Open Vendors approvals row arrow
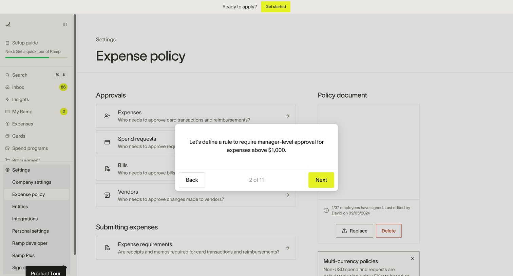The height and width of the screenshot is (276, 513). pos(287,195)
